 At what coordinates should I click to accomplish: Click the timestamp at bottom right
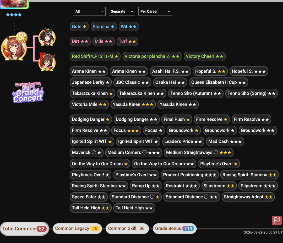[264, 232]
